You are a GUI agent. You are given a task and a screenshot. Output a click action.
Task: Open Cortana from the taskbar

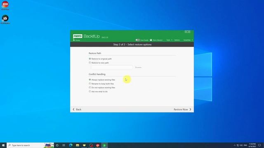tap(57, 145)
